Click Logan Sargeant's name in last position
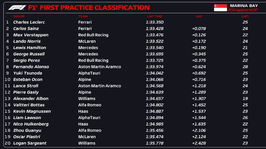This screenshot has width=266, height=149. 30,143
